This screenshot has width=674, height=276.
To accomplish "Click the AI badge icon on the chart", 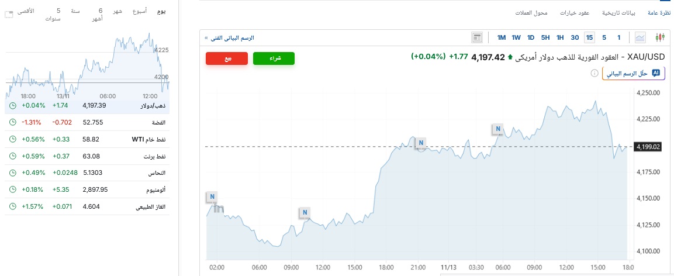I will [x=656, y=74].
